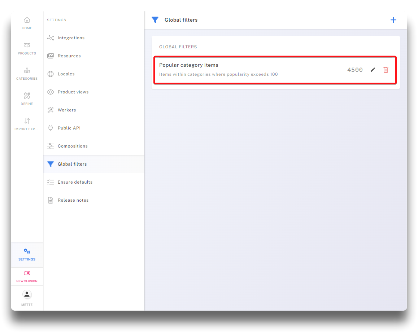Select Compositions in settings menu
This screenshot has height=333, width=418.
click(73, 146)
